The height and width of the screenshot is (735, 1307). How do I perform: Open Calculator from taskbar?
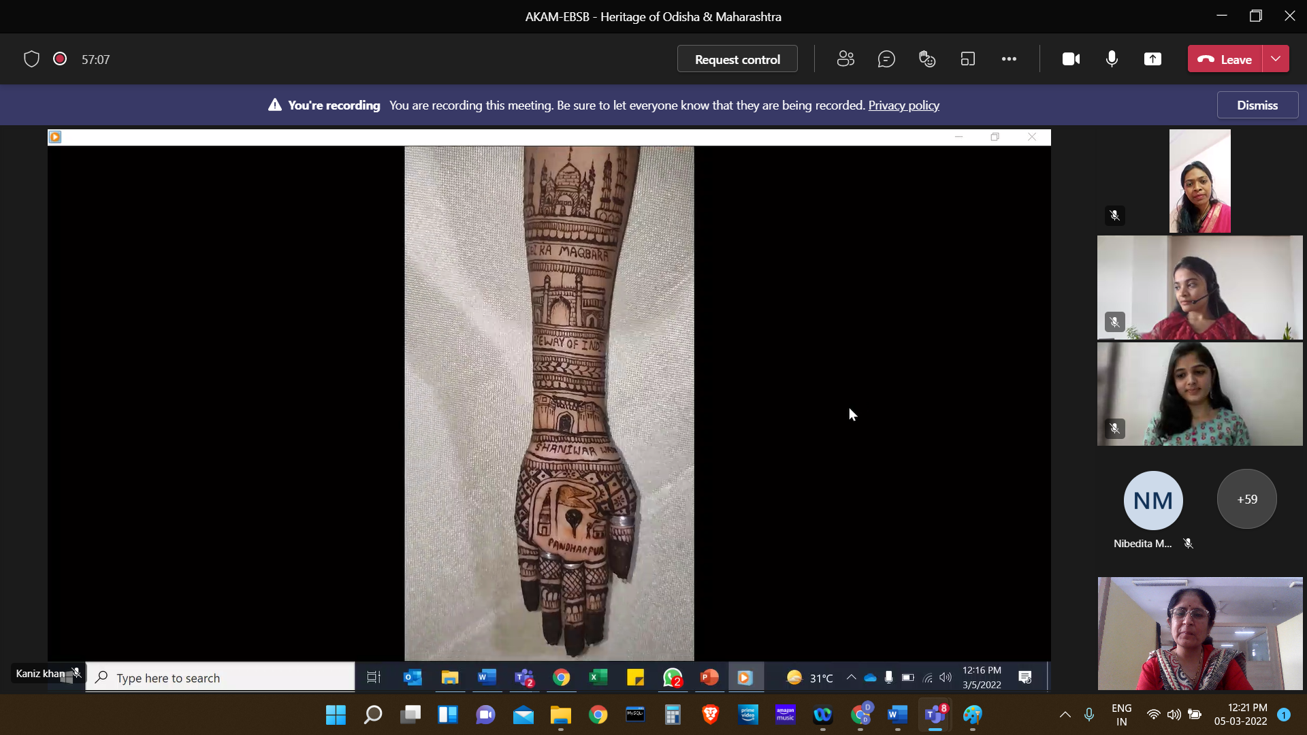tap(673, 715)
